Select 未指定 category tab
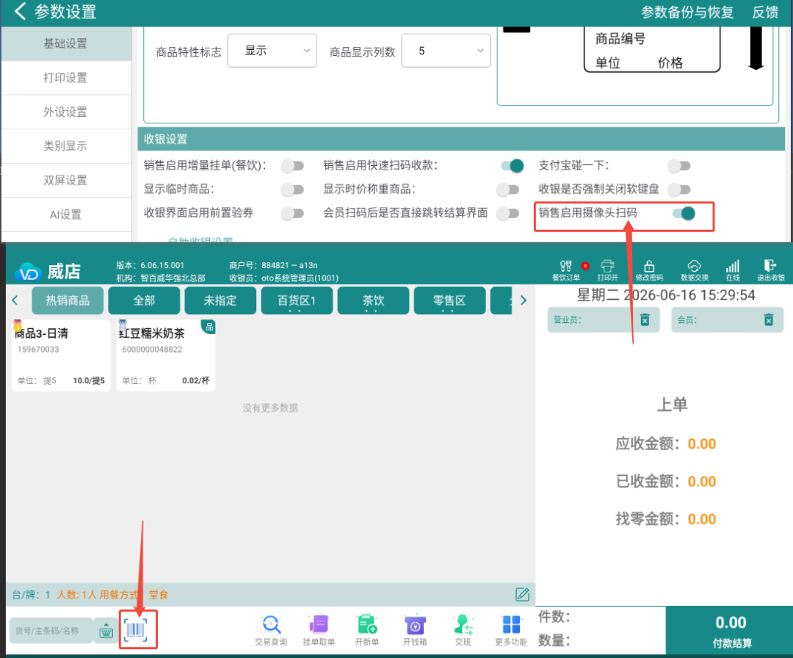Image resolution: width=793 pixels, height=658 pixels. [220, 300]
